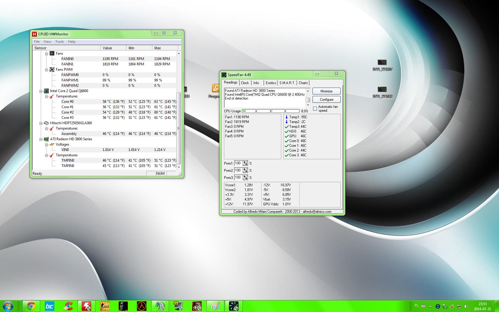Click the green check beside Core 3

[287, 155]
